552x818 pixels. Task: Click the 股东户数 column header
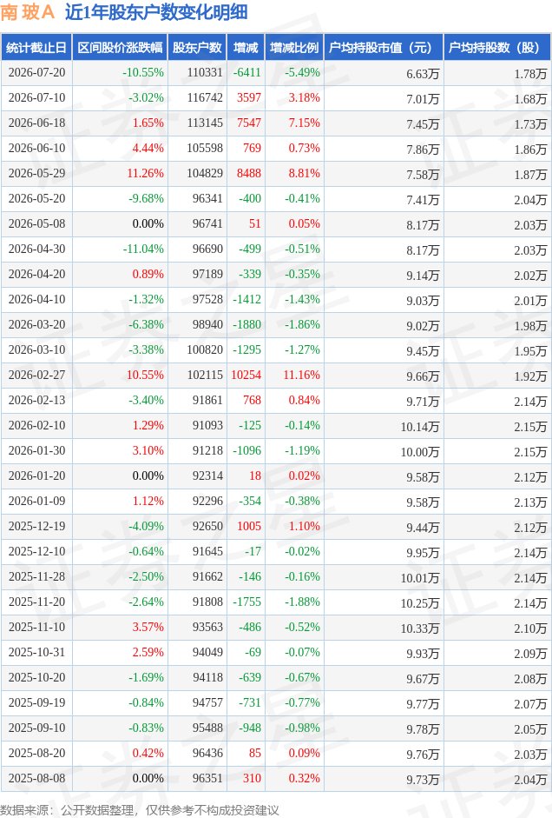click(197, 48)
